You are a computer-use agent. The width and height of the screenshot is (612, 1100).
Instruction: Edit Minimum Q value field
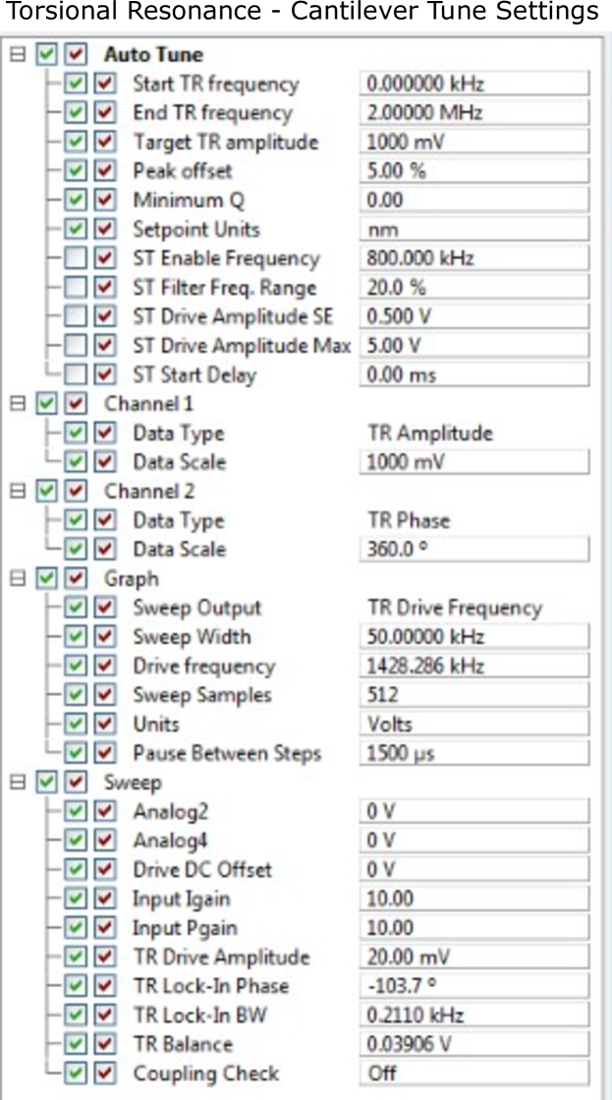pos(474,201)
